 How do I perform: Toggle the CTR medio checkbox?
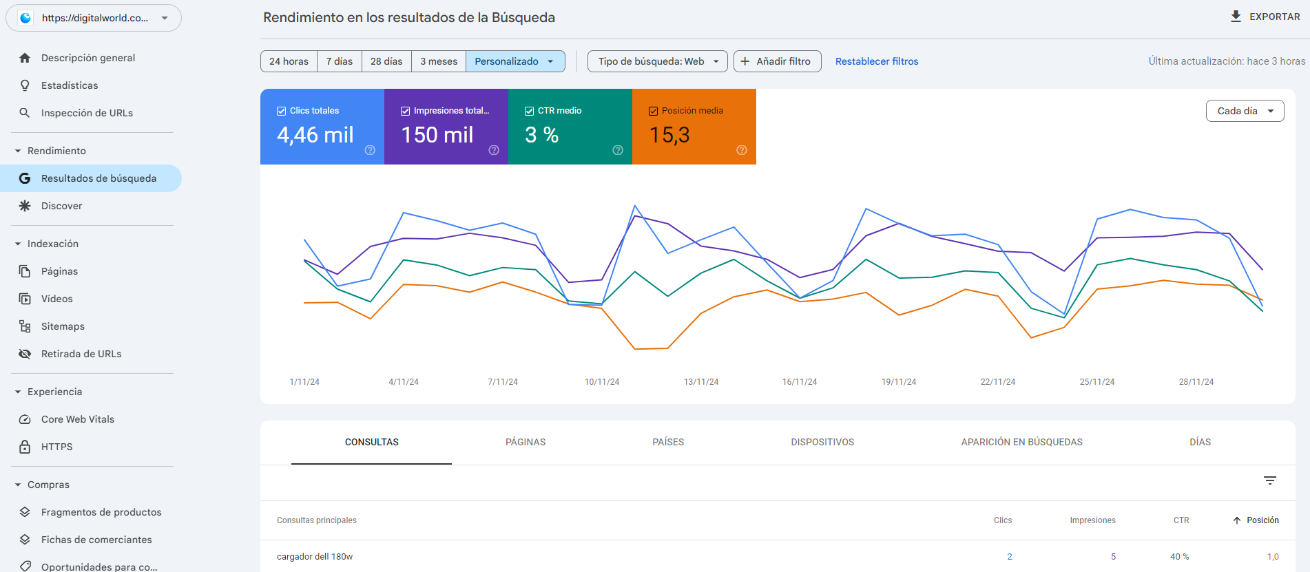tap(529, 111)
